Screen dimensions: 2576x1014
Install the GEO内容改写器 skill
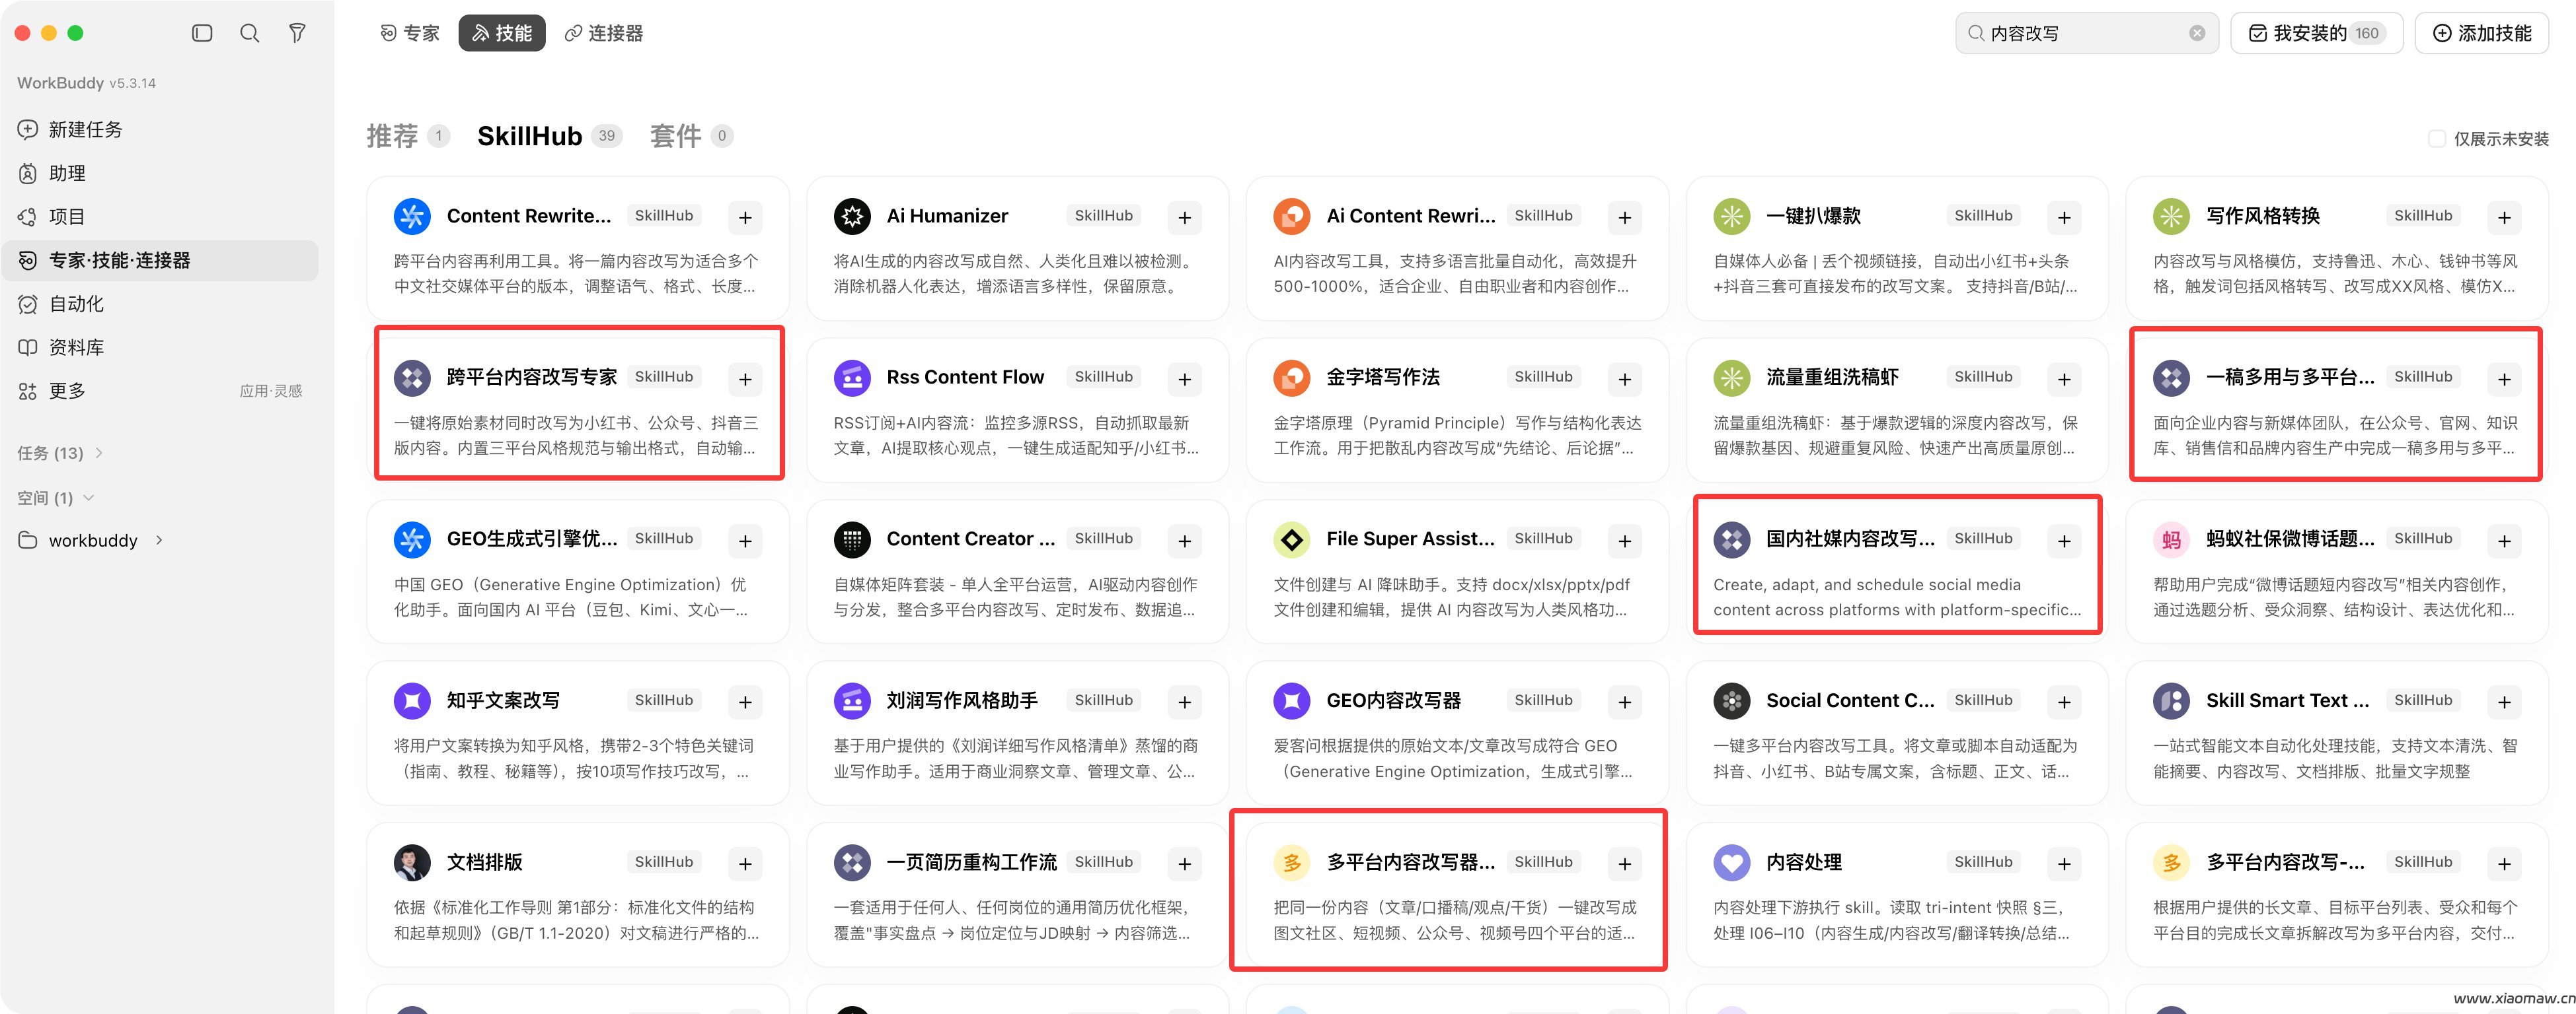[x=1625, y=702]
